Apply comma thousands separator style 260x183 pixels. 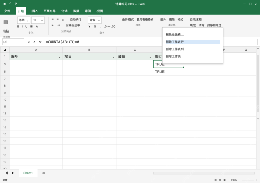point(100,27)
